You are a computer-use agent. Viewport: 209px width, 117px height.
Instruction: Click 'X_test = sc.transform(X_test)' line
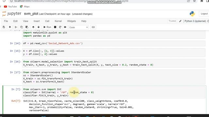tap(43, 82)
